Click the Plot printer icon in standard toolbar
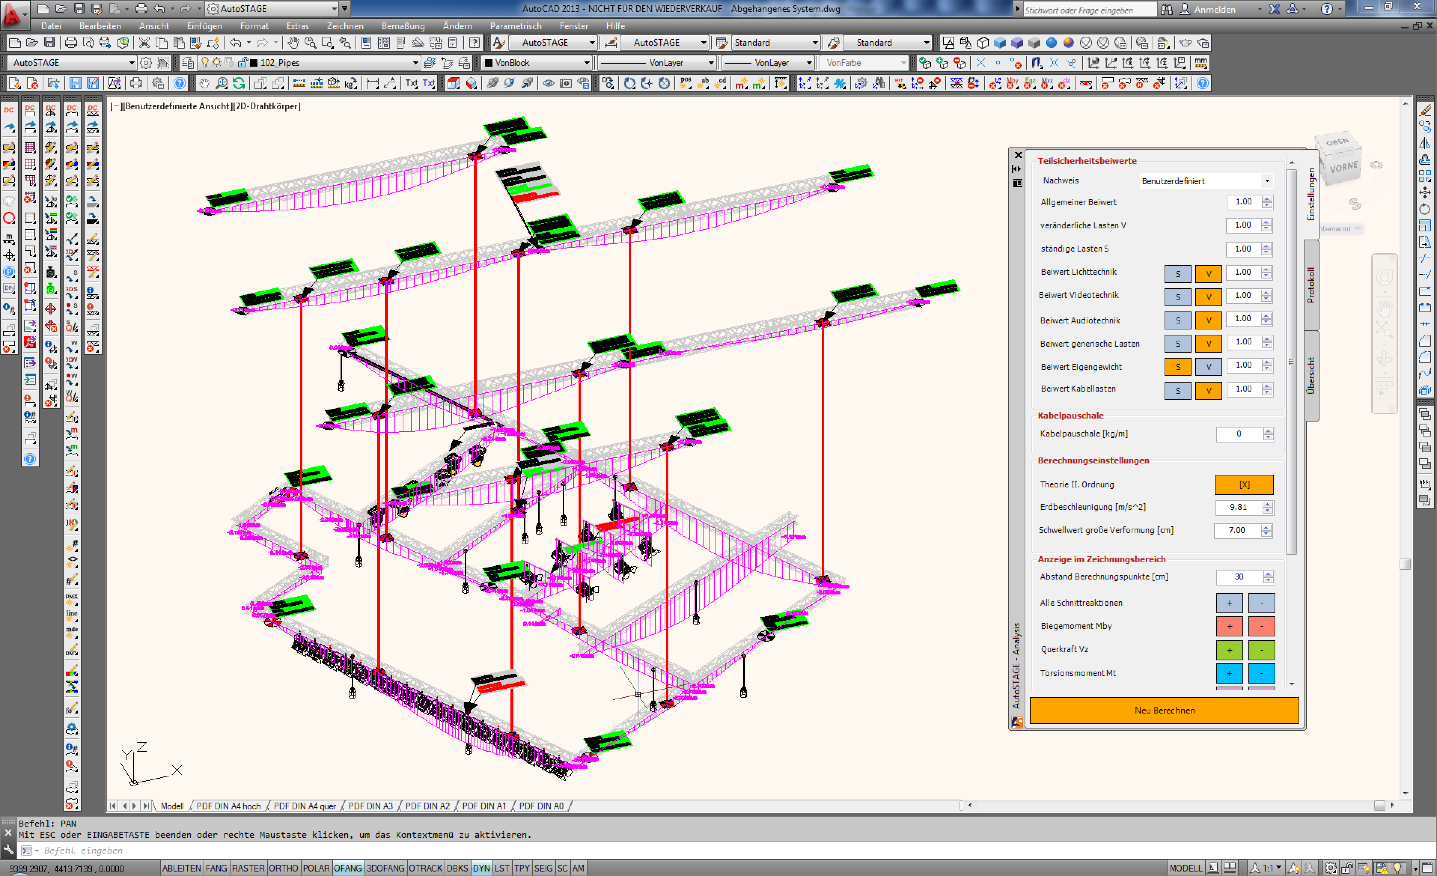This screenshot has width=1437, height=876. tap(71, 43)
